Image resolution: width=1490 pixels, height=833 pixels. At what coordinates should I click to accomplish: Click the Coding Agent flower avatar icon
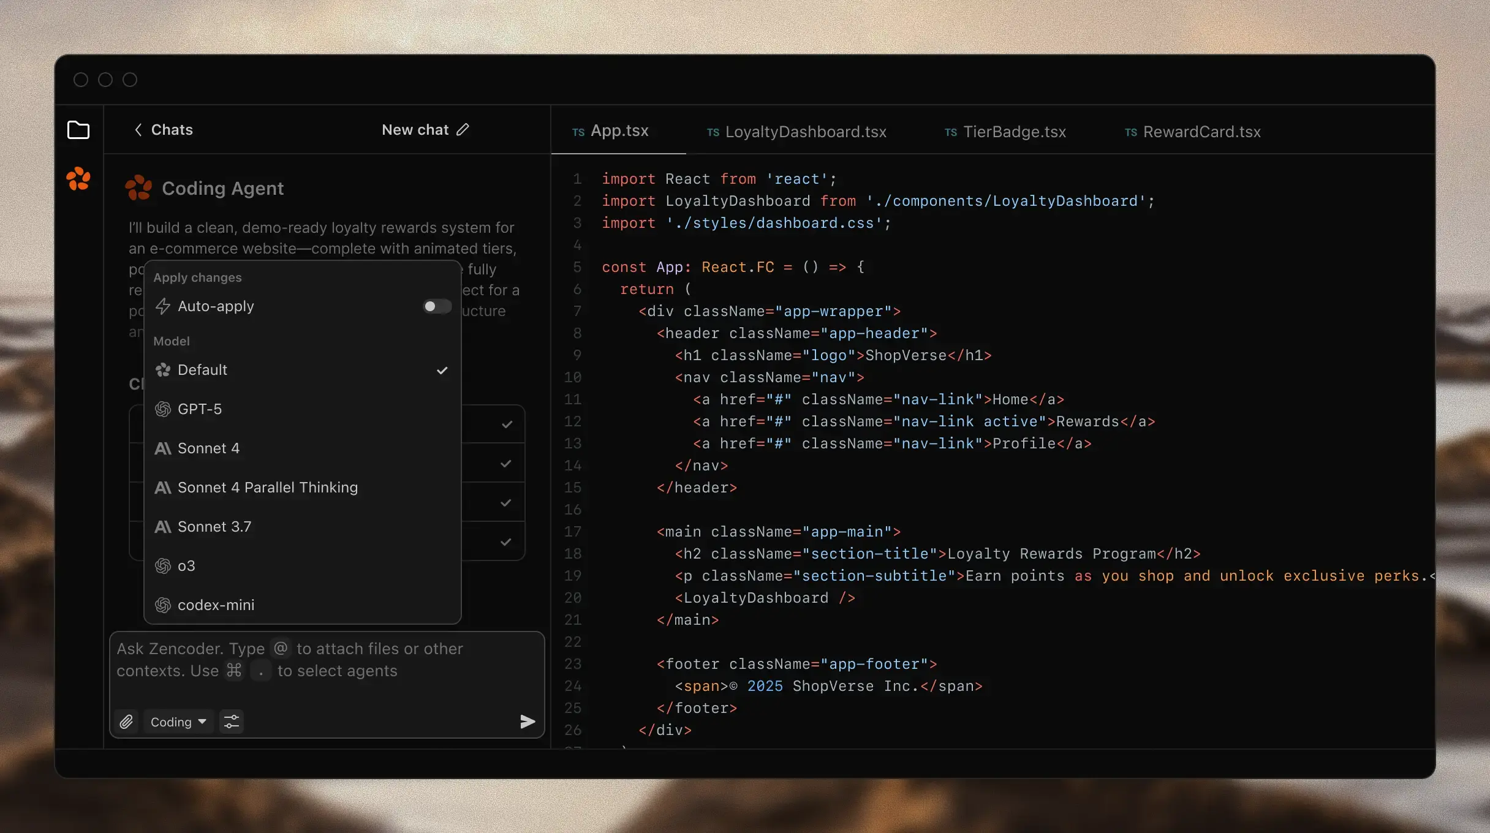138,188
